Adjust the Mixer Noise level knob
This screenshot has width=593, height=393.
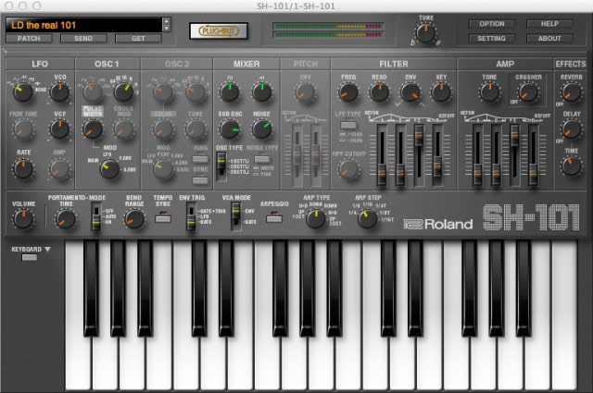[261, 129]
